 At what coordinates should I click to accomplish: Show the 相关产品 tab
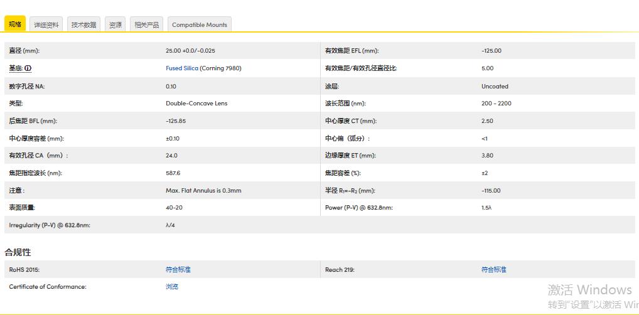[147, 24]
